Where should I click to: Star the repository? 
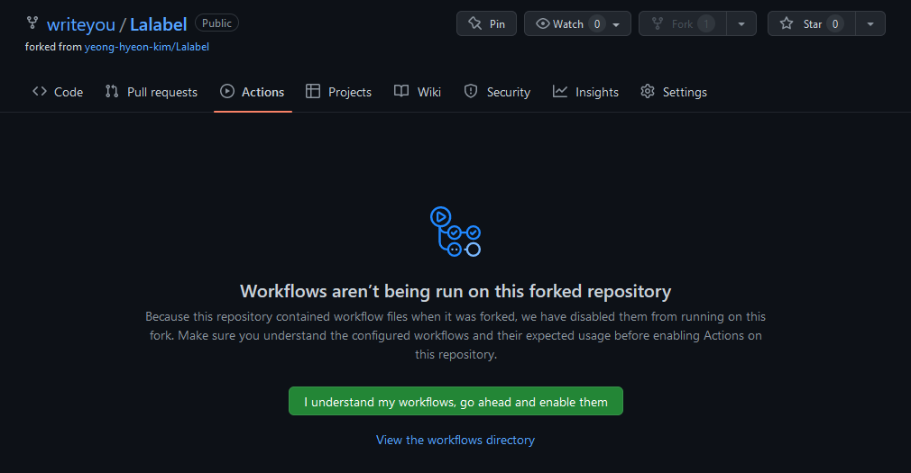pyautogui.click(x=812, y=23)
